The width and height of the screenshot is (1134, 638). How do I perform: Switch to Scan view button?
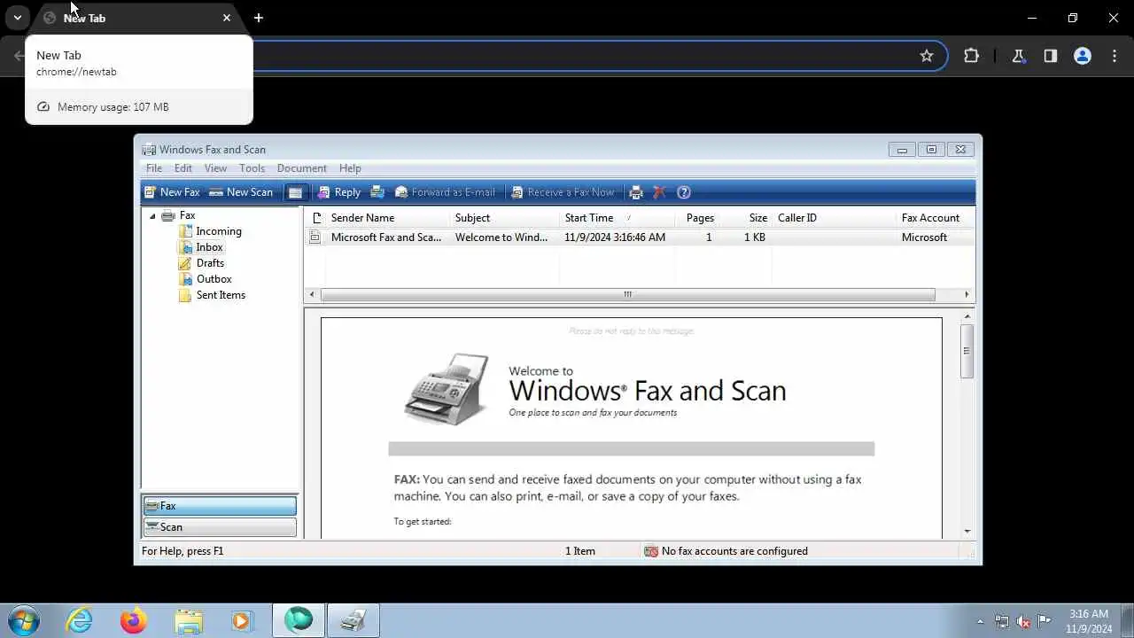pyautogui.click(x=220, y=527)
